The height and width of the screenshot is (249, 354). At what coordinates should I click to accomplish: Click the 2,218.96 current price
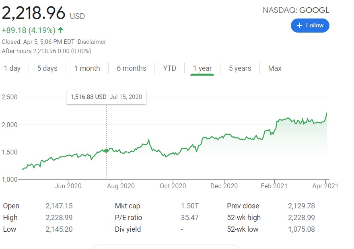point(33,13)
